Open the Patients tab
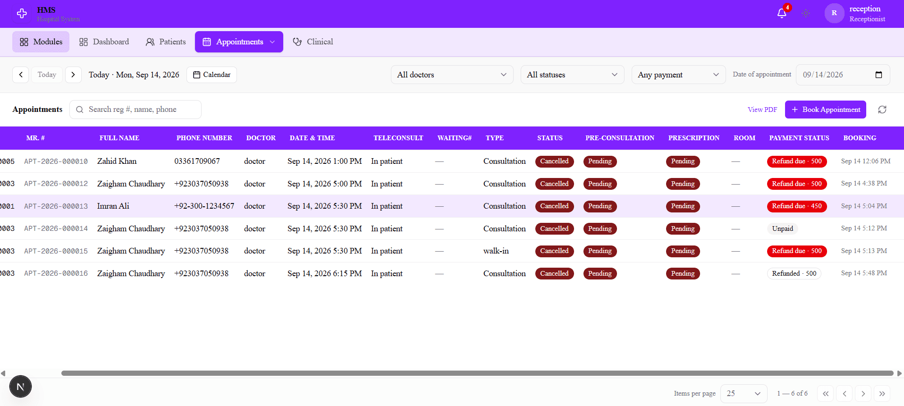The height and width of the screenshot is (406, 904). point(166,42)
